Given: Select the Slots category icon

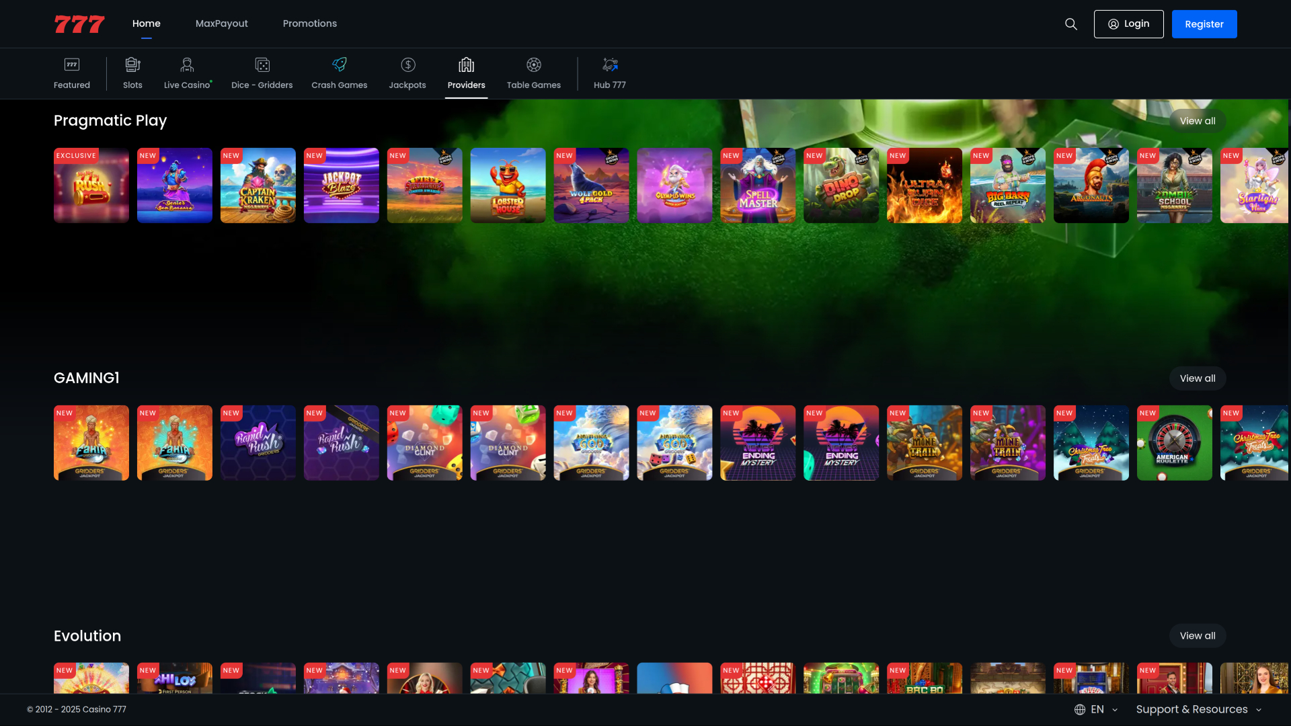Looking at the screenshot, I should tap(132, 65).
